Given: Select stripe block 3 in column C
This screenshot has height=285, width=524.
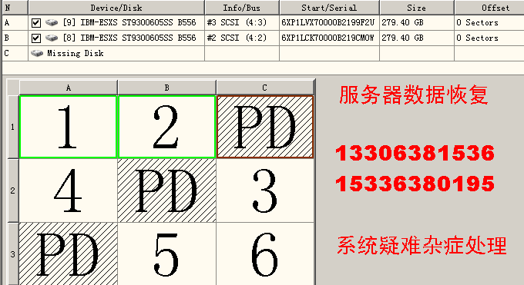Looking at the screenshot, I should (265, 191).
